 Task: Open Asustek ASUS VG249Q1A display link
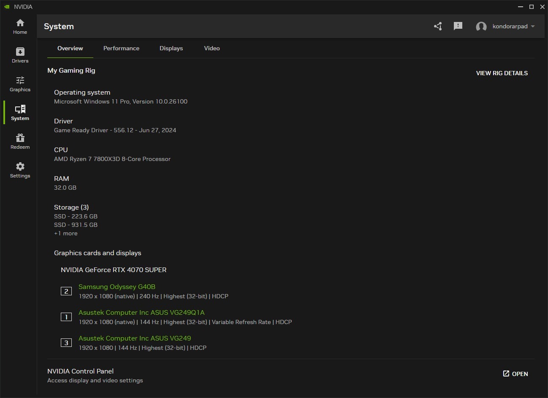click(141, 313)
